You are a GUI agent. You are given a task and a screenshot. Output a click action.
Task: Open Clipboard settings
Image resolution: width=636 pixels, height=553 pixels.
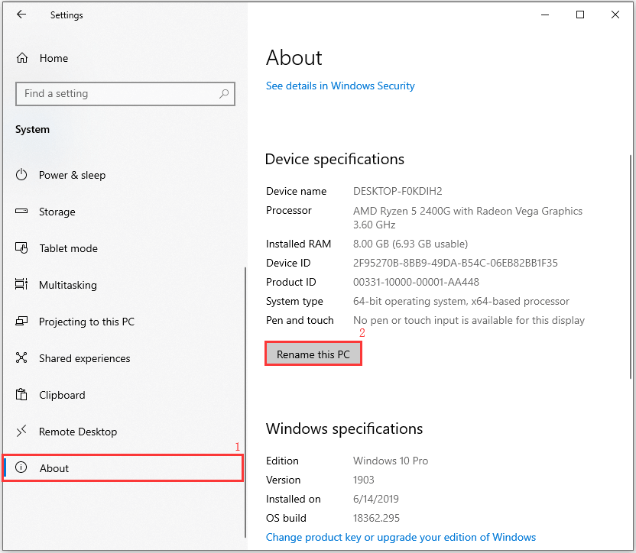point(62,395)
